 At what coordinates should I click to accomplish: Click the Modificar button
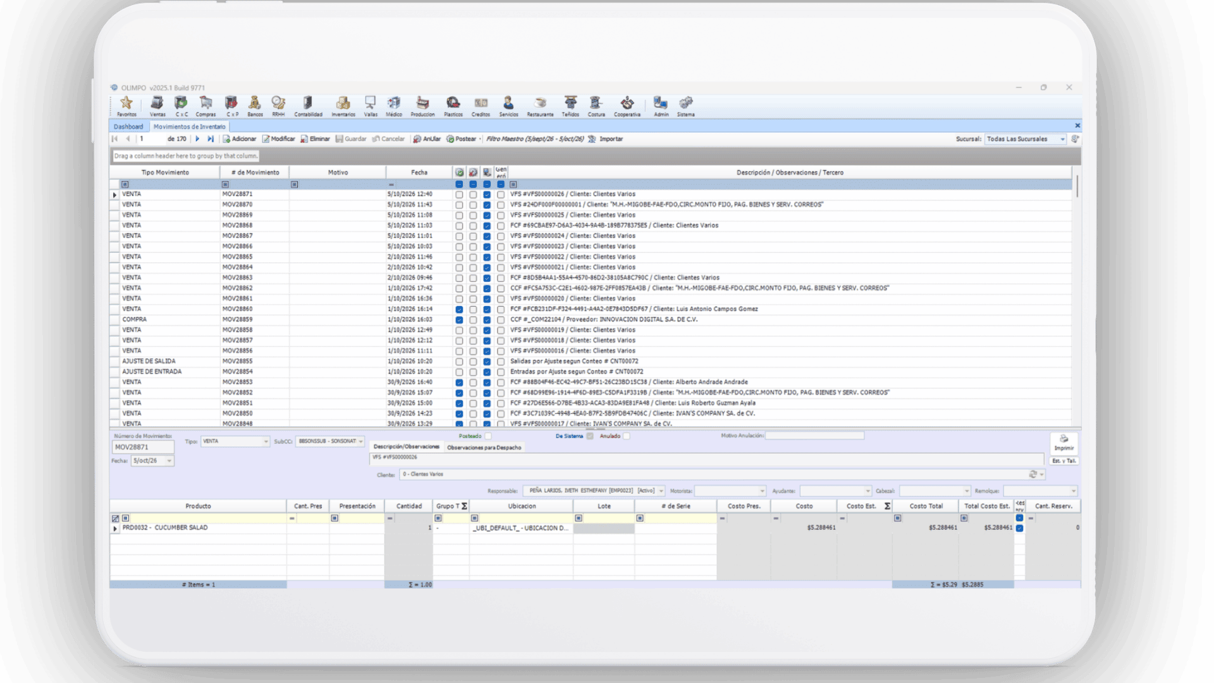(x=279, y=139)
